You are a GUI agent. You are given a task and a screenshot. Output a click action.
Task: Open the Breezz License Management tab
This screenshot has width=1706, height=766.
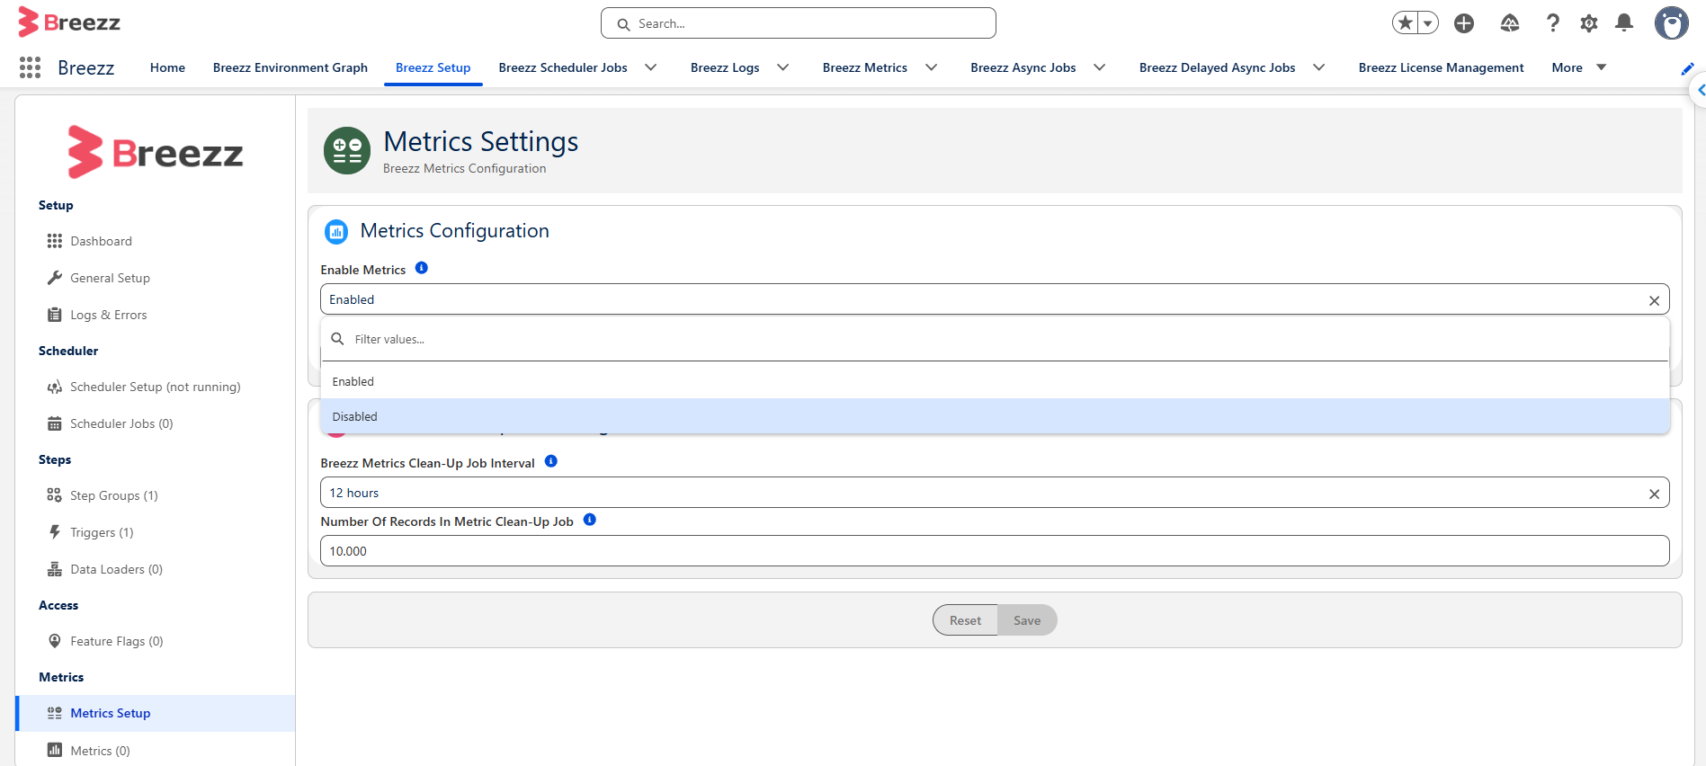coord(1441,67)
